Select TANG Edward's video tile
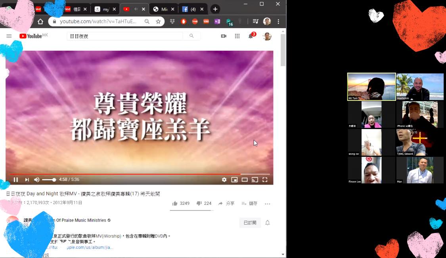 click(x=420, y=142)
